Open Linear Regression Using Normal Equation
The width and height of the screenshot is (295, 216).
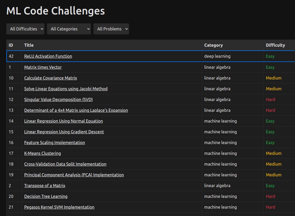(63, 121)
